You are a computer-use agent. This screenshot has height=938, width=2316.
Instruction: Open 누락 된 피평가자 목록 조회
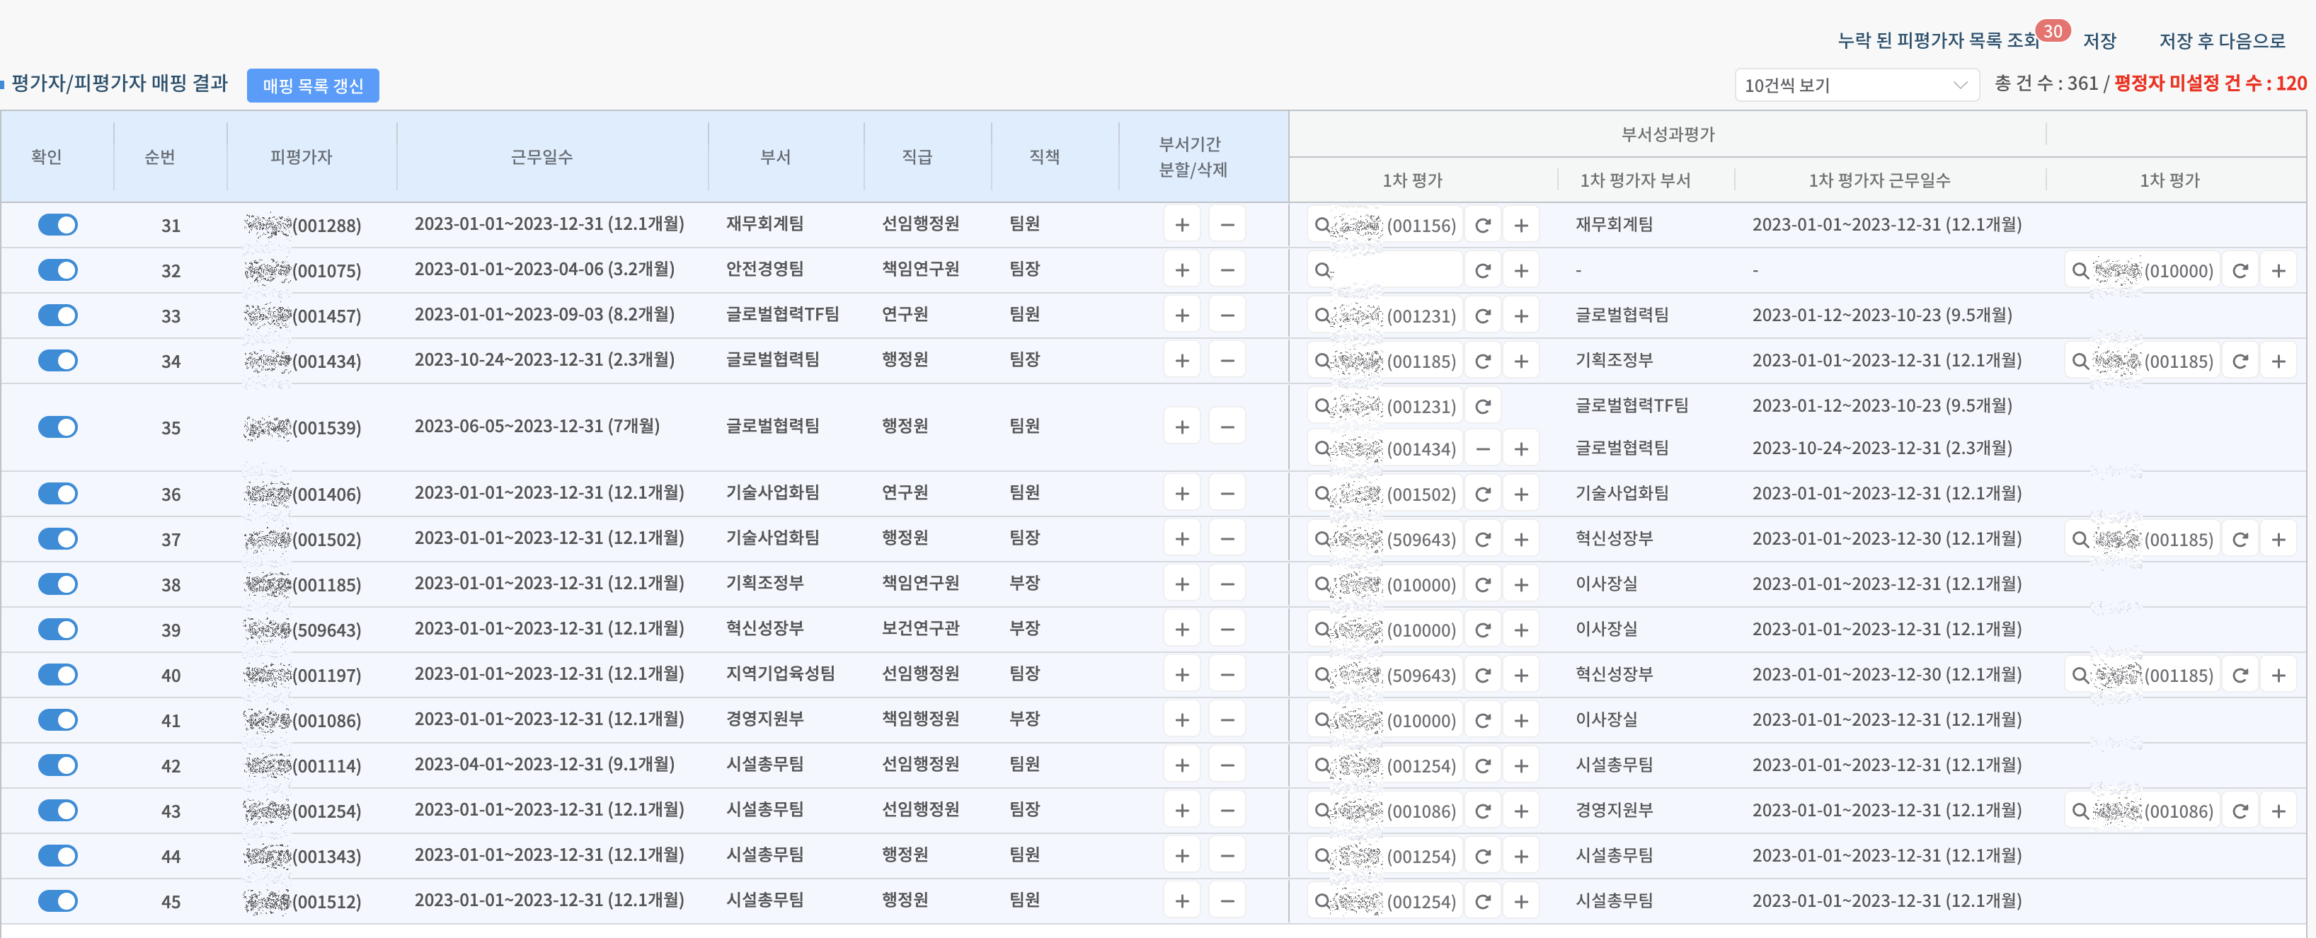[1937, 41]
